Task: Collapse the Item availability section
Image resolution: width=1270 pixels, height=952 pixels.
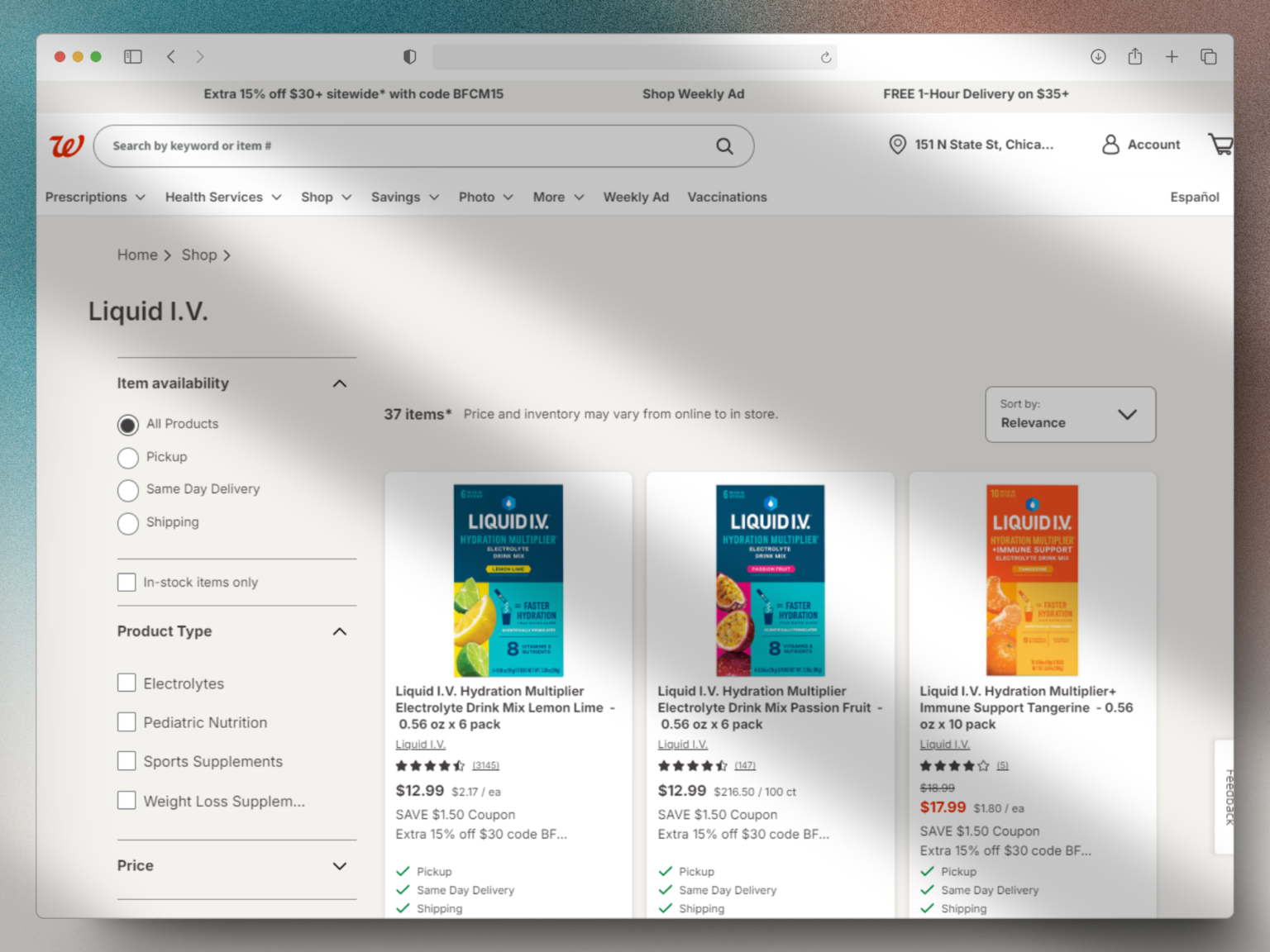Action: coord(339,383)
